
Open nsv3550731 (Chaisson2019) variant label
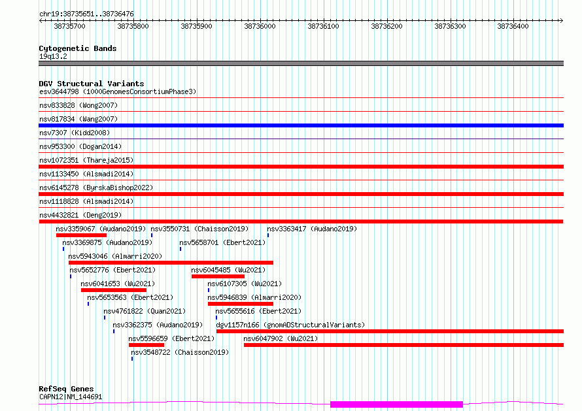coord(199,229)
